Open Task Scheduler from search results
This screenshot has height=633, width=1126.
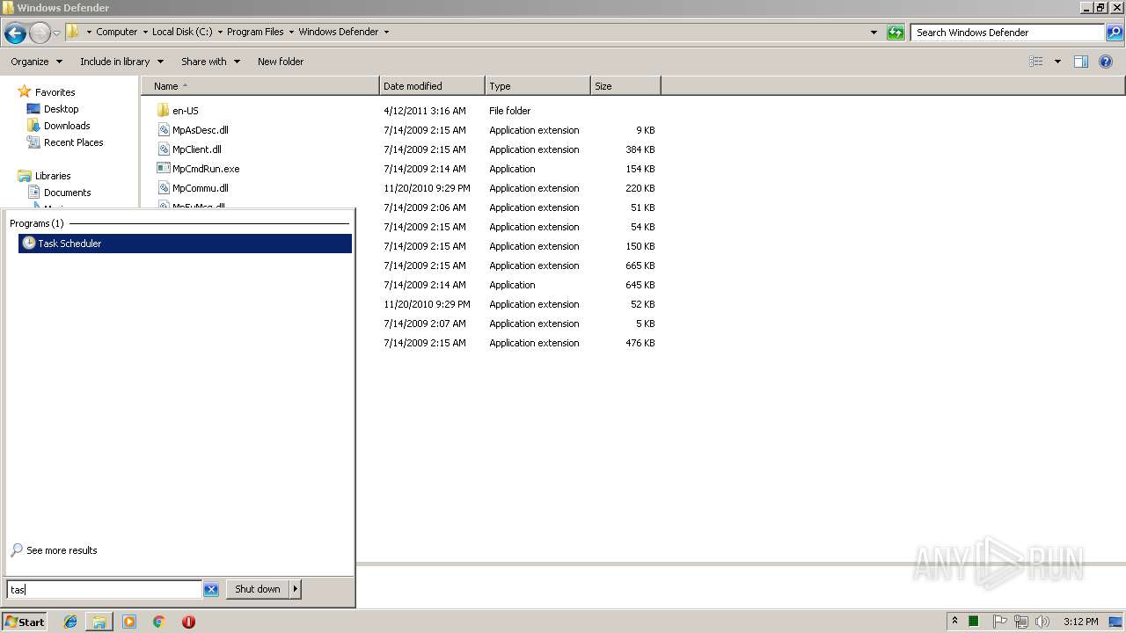click(x=185, y=244)
